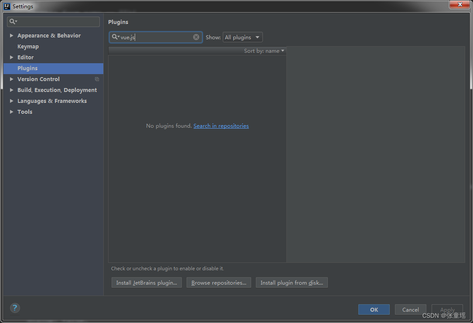Open the help question mark icon

(x=15, y=308)
